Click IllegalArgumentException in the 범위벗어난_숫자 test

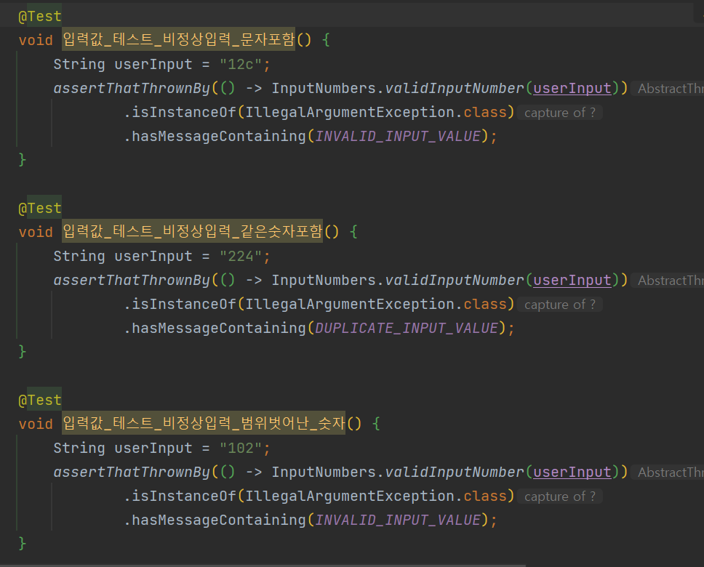point(350,496)
